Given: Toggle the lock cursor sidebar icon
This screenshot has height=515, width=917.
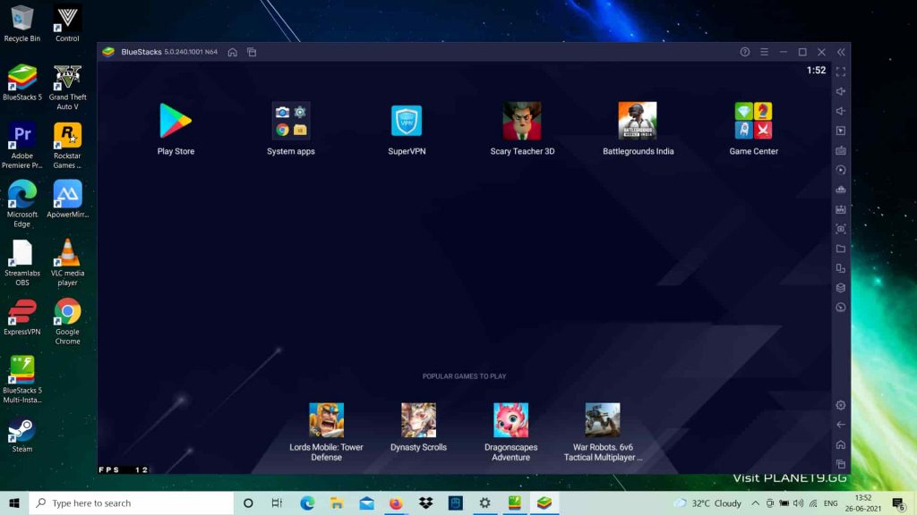Looking at the screenshot, I should 841,131.
